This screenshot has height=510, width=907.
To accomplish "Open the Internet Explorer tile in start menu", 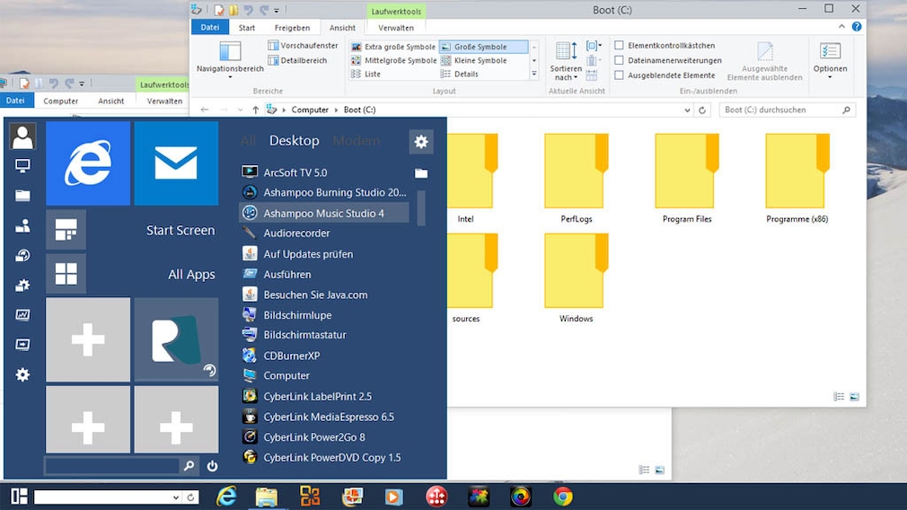I will 88,163.
